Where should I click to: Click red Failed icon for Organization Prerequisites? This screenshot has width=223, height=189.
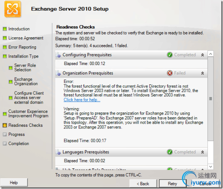click(170, 73)
